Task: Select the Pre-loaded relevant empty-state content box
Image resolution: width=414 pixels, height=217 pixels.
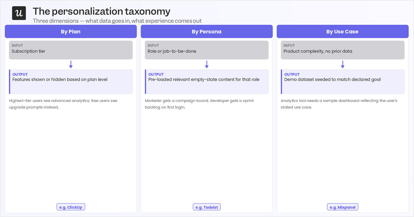Action: (x=207, y=82)
